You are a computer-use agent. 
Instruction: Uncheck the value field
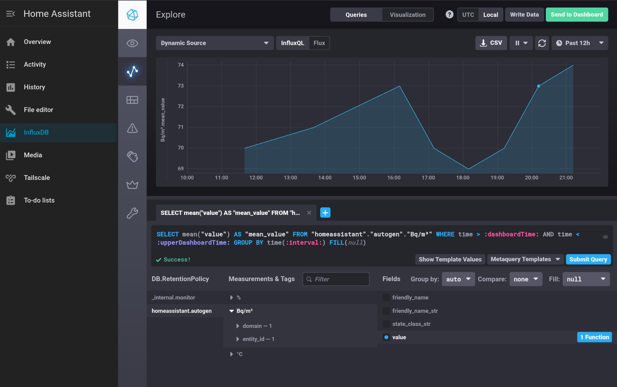coord(386,337)
